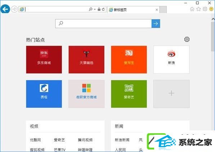Screen dimensions: 215x152
Task: Open browser tools gear icon
Action: coord(205,9)
